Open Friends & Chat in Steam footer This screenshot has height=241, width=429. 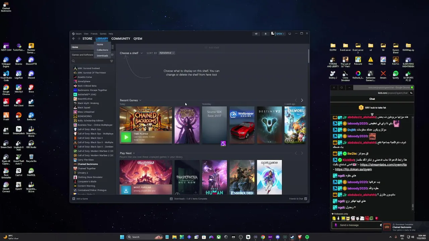coord(298,198)
